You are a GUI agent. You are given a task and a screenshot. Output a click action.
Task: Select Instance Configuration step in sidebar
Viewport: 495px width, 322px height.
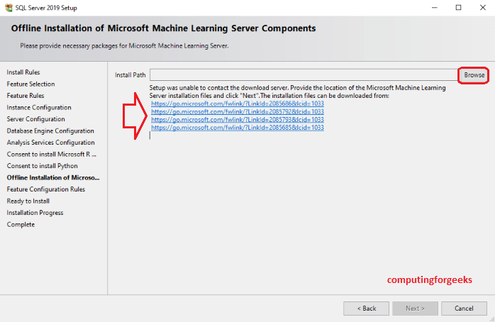(39, 107)
